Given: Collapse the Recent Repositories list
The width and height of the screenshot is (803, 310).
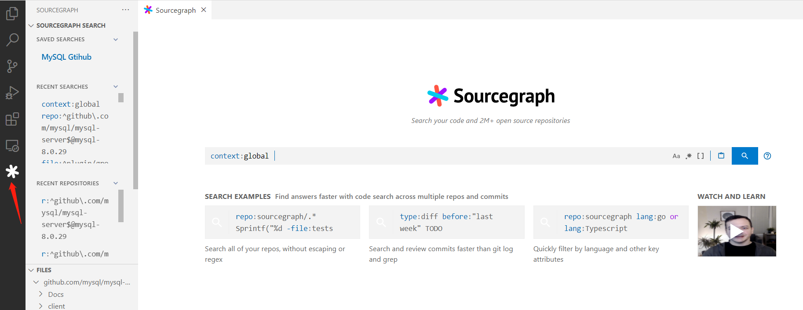Looking at the screenshot, I should [x=116, y=183].
